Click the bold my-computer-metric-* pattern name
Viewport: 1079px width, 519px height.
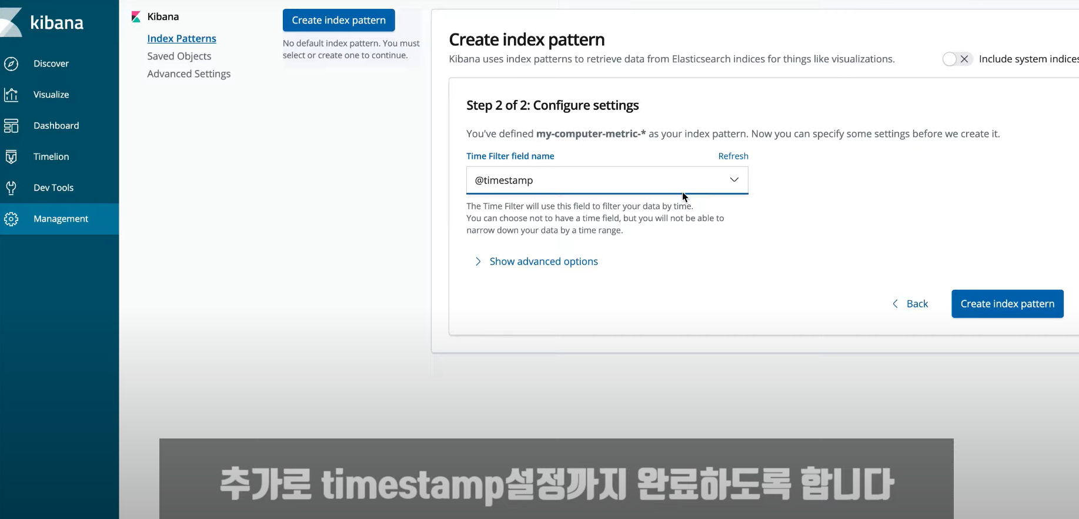(591, 134)
